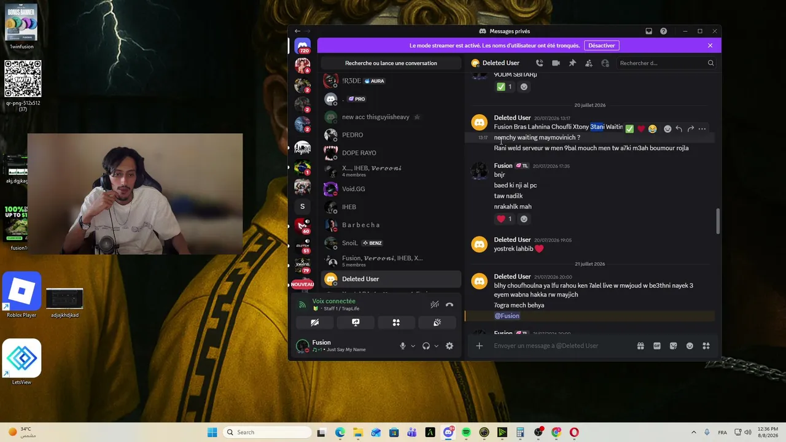The width and height of the screenshot is (786, 442).
Task: Dismiss the streamer mode banner
Action: 710,45
